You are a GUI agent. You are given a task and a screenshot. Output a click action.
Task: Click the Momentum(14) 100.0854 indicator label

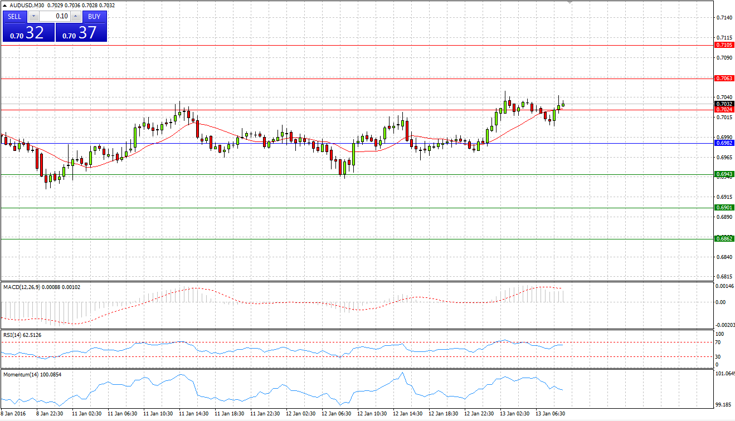click(x=32, y=375)
